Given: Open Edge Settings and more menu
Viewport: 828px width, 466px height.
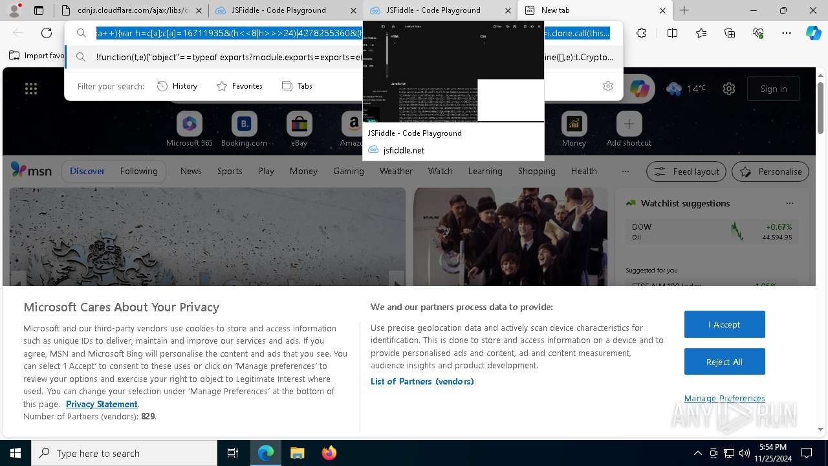Looking at the screenshot, I should coord(787,33).
